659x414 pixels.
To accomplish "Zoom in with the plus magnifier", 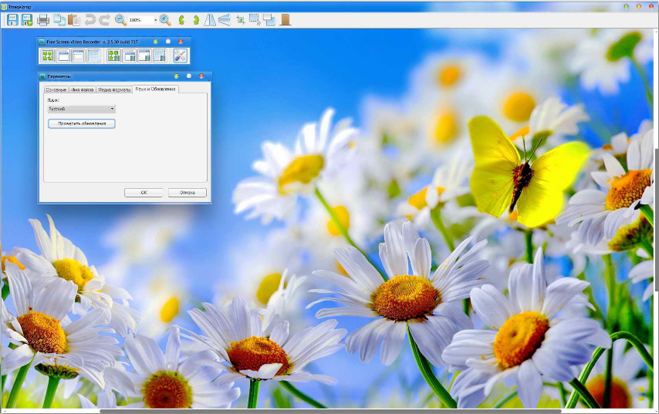I will click(165, 19).
